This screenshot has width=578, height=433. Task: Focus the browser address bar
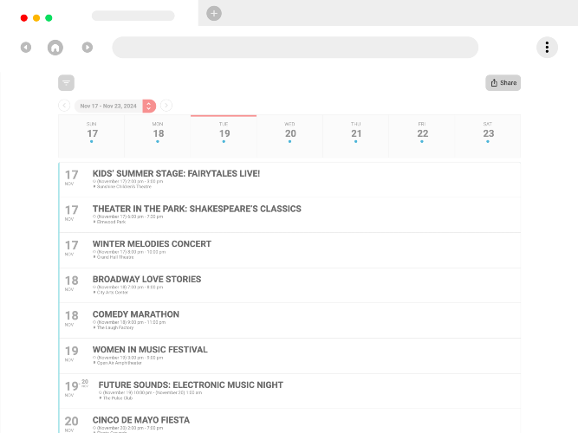point(295,47)
